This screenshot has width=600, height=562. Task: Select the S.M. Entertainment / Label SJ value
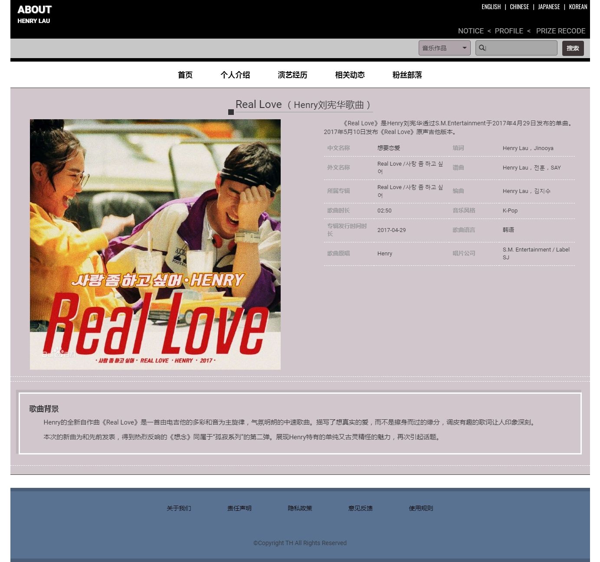536,253
